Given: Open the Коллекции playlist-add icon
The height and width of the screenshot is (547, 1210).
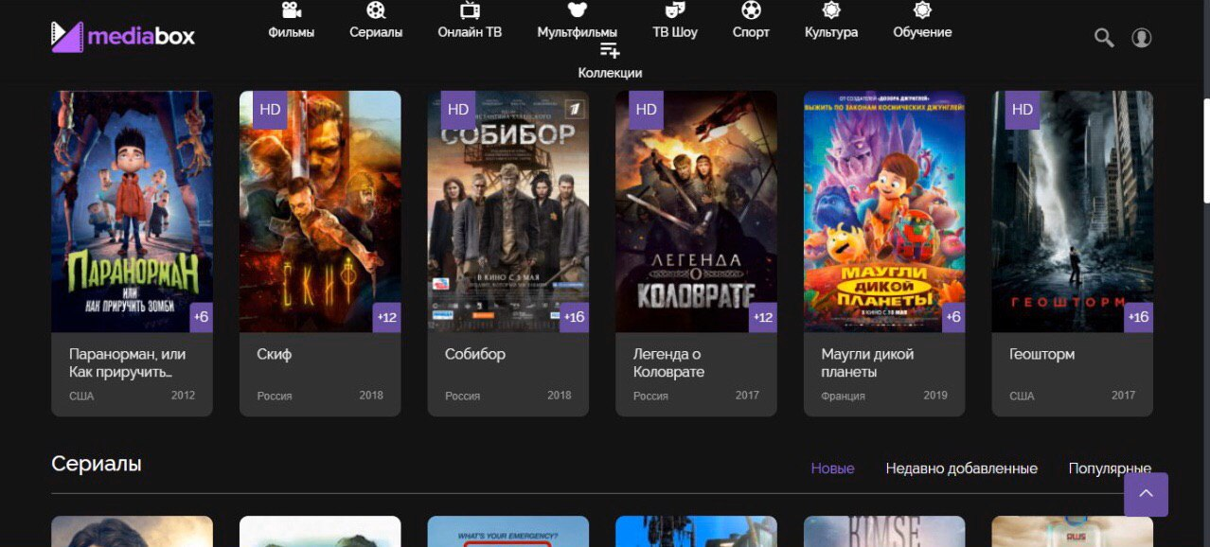Looking at the screenshot, I should coord(610,51).
